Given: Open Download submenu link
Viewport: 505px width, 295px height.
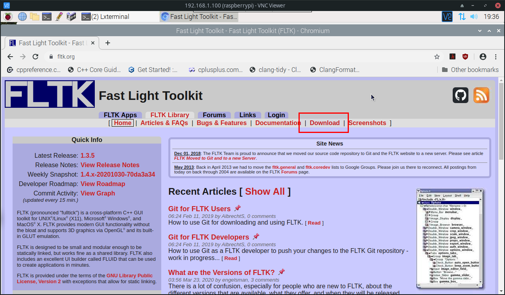Looking at the screenshot, I should 324,123.
